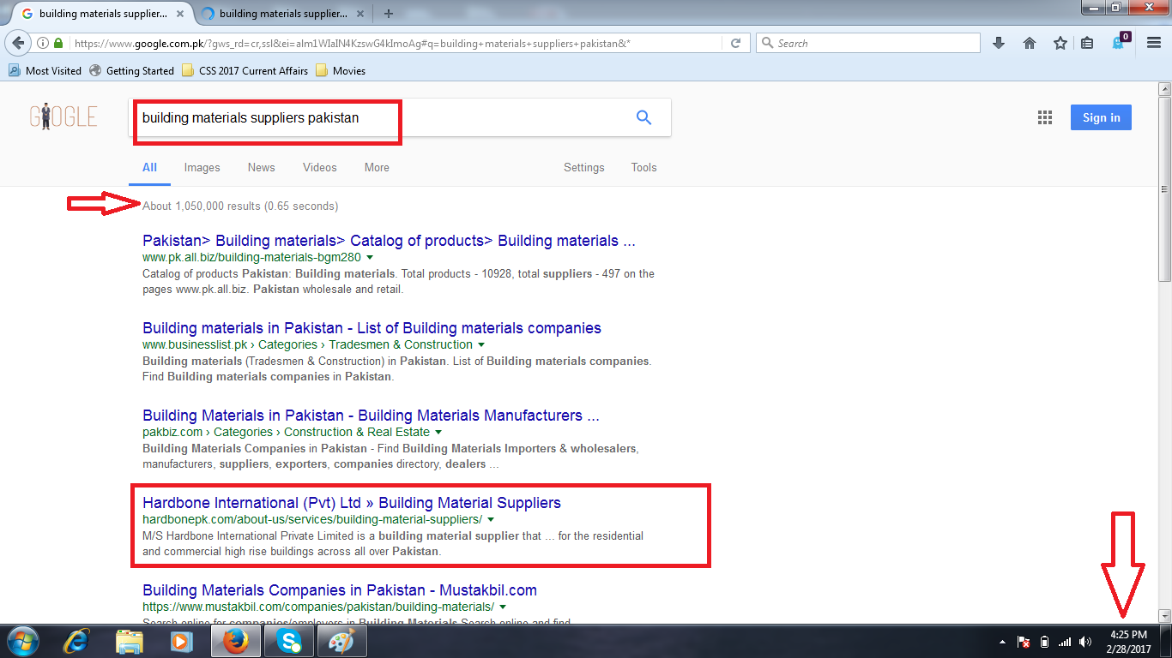
Task: Click the Google doodle logo
Action: pos(63,117)
